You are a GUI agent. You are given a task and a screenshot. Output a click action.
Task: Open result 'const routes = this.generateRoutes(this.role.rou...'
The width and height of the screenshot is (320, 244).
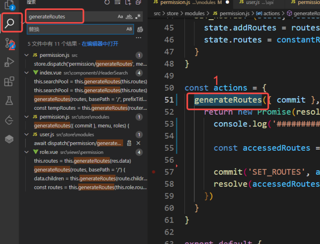(90, 187)
